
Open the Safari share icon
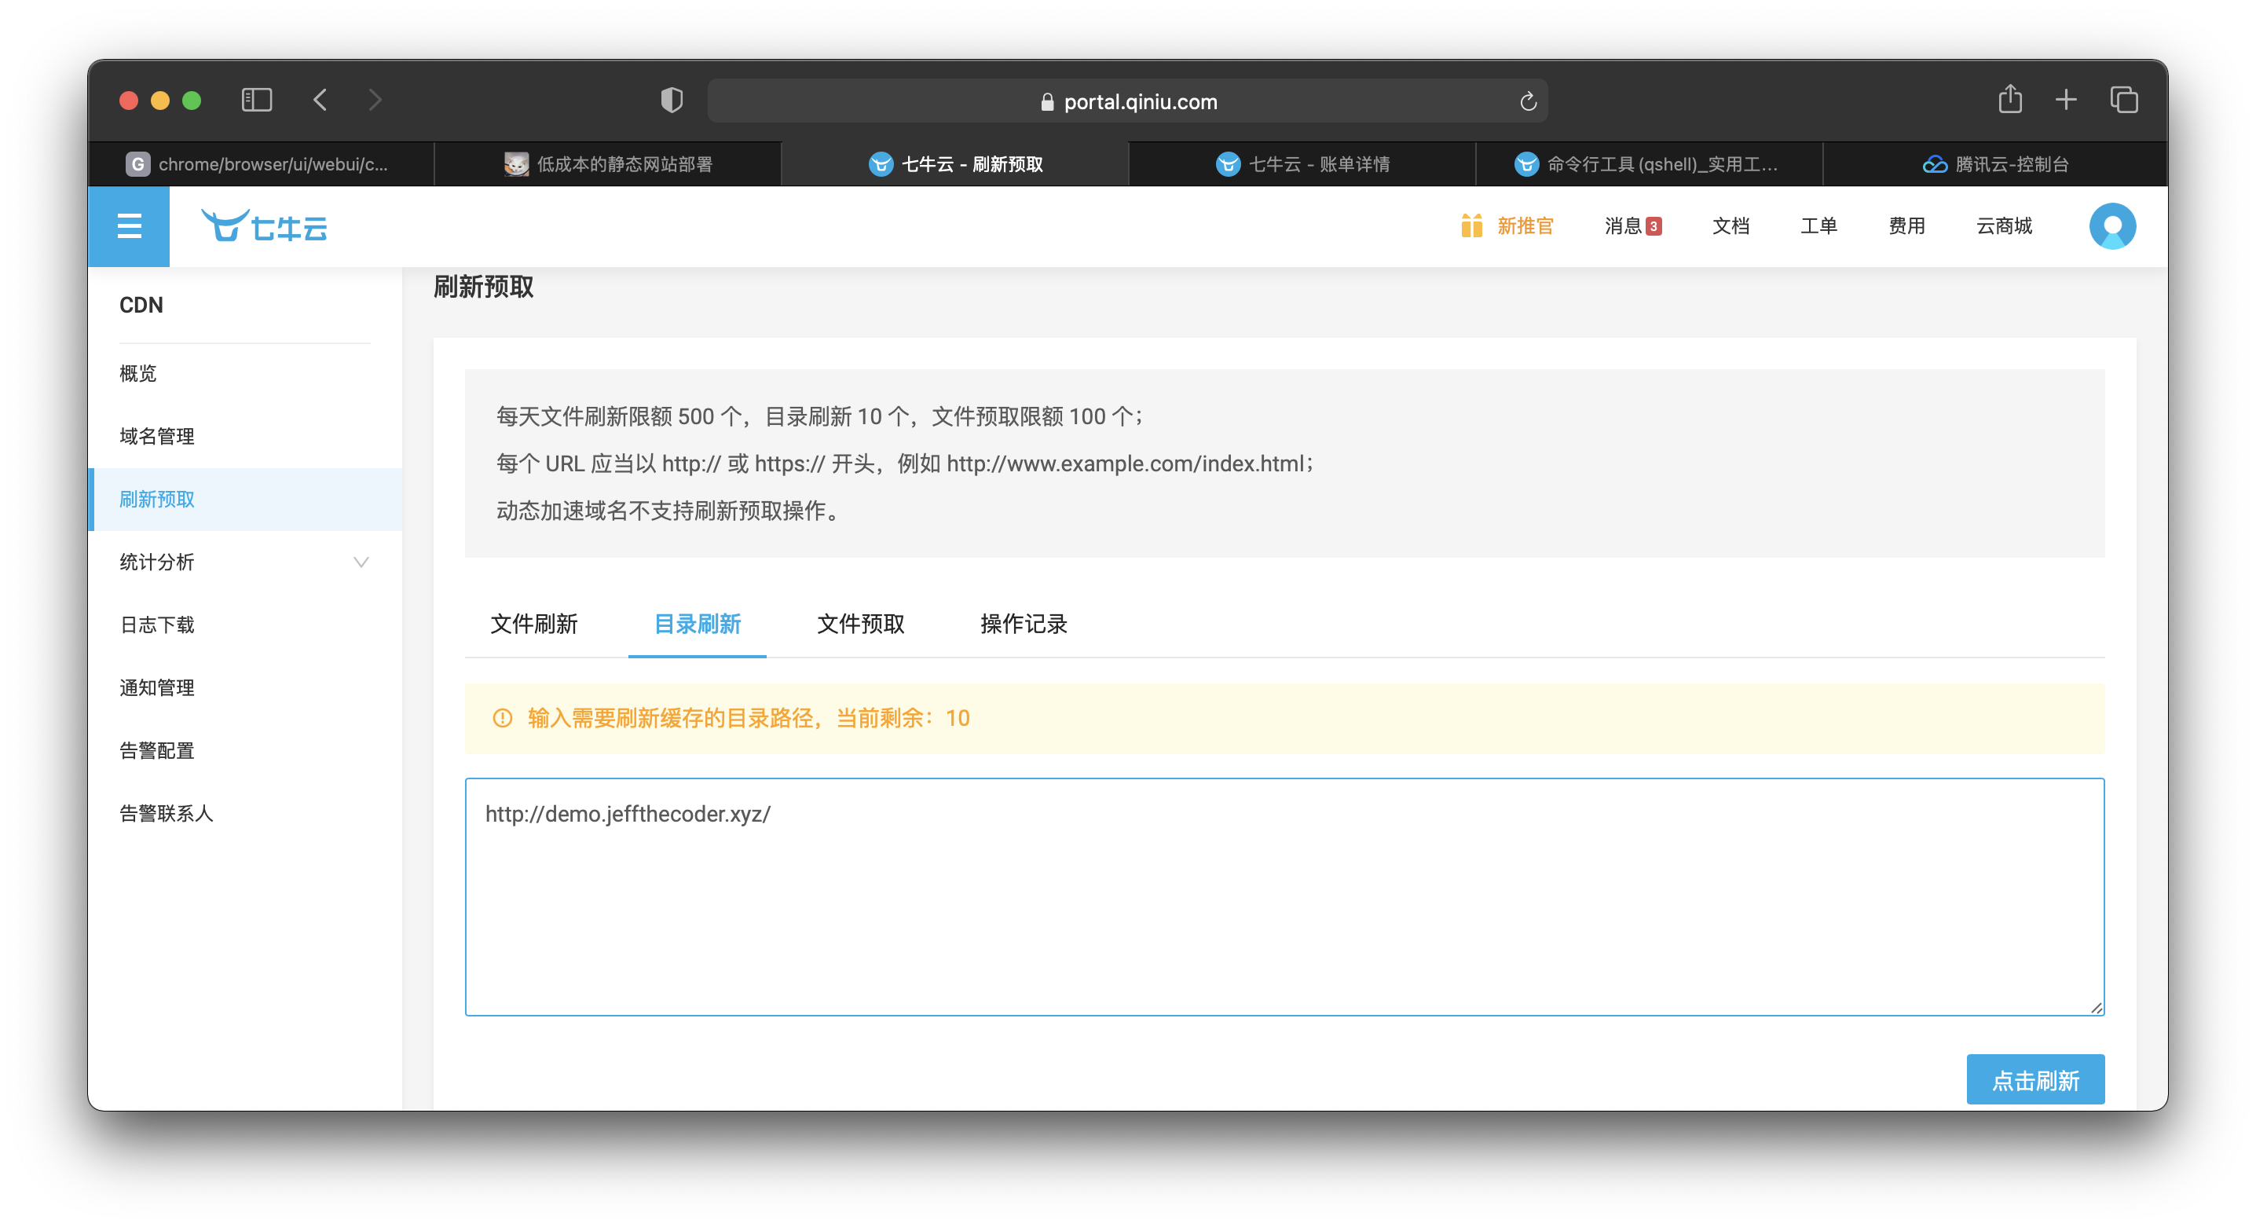click(x=2010, y=99)
